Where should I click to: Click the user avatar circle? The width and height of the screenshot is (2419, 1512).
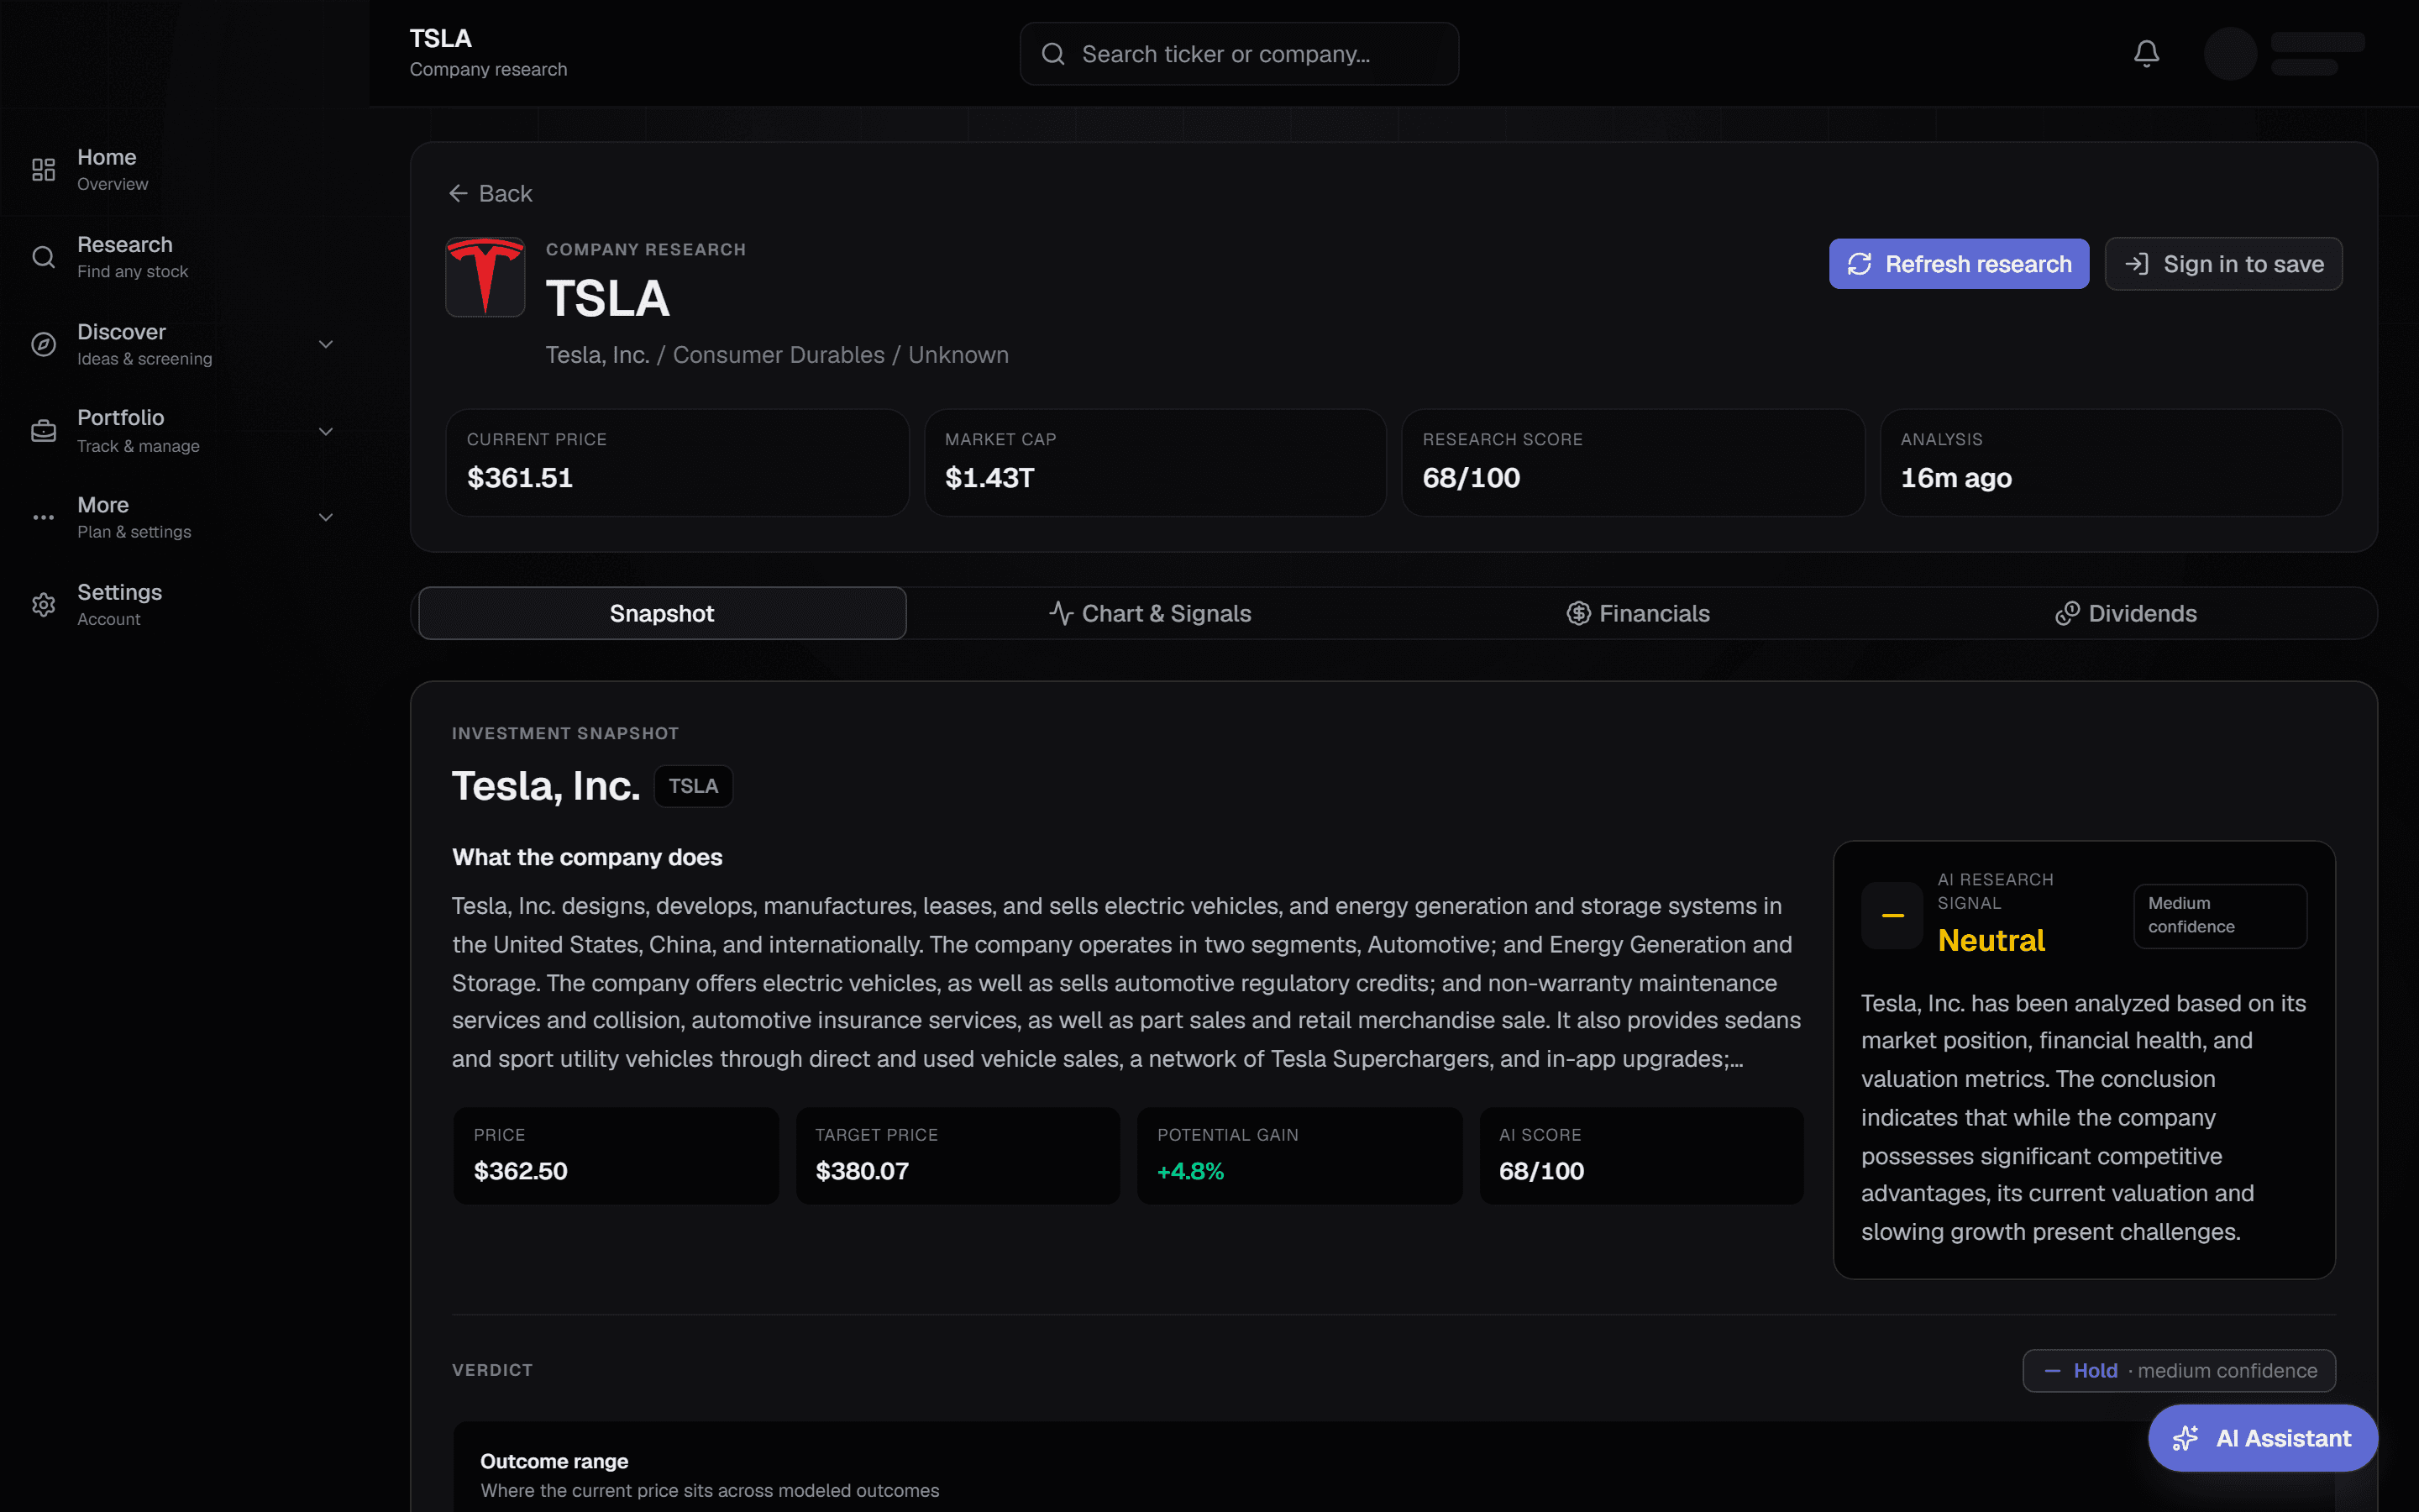pos(2230,54)
